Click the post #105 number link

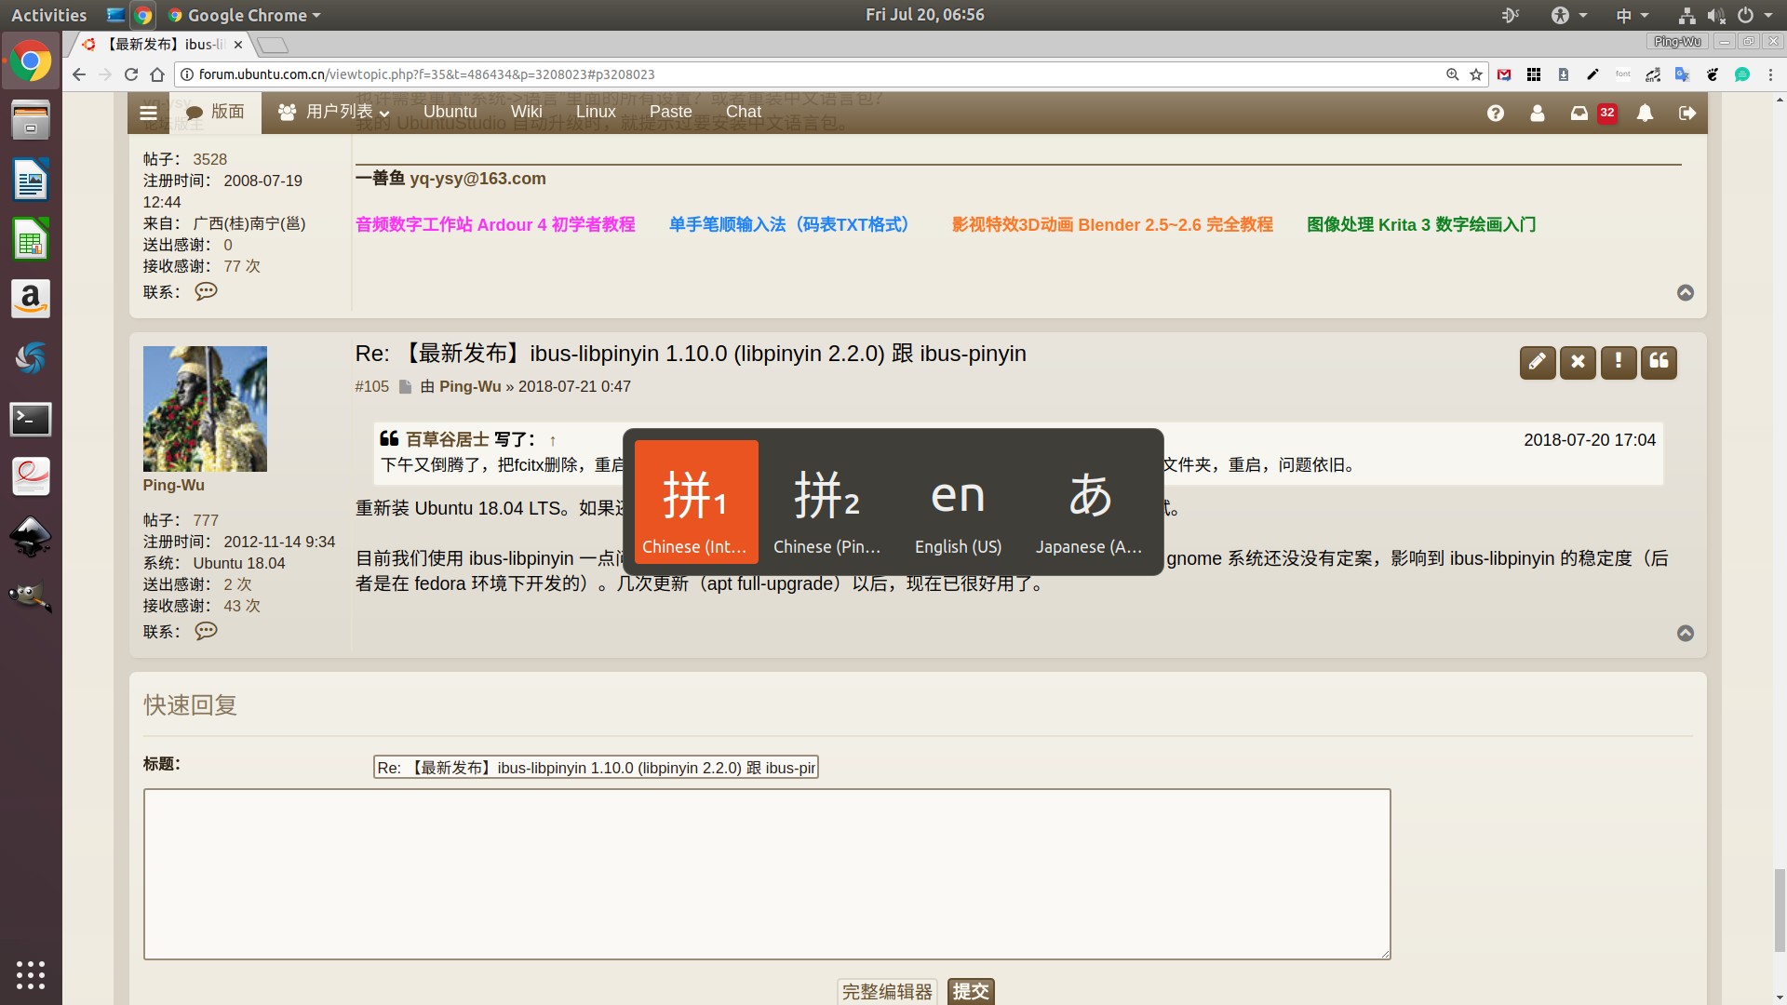pyautogui.click(x=371, y=386)
